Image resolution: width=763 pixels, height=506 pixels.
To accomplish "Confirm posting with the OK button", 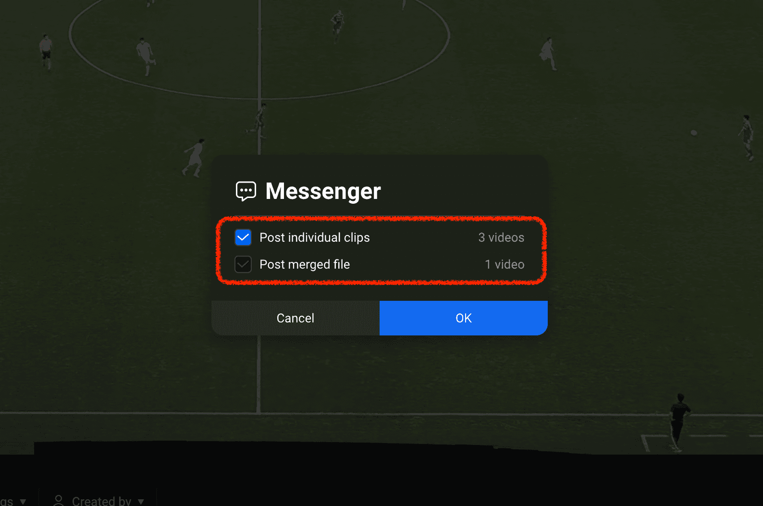I will pyautogui.click(x=464, y=318).
